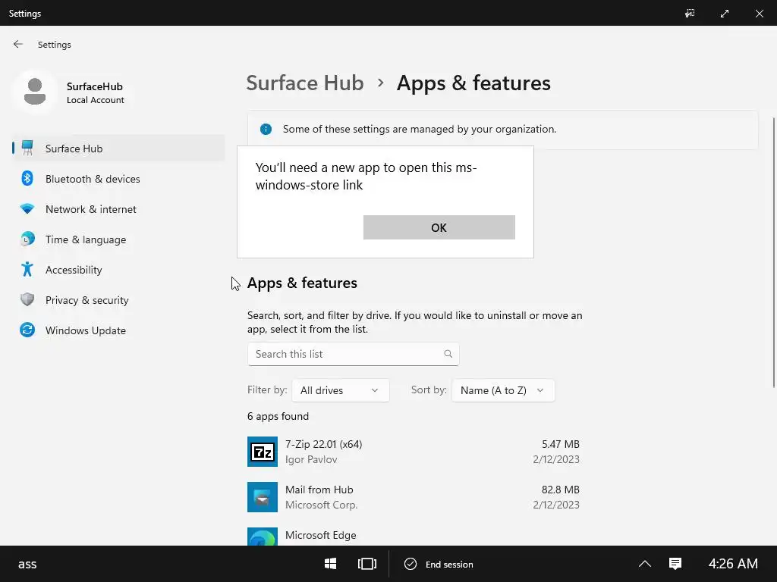Select the 7-Zip 22.01 (x64) app entry

point(414,452)
